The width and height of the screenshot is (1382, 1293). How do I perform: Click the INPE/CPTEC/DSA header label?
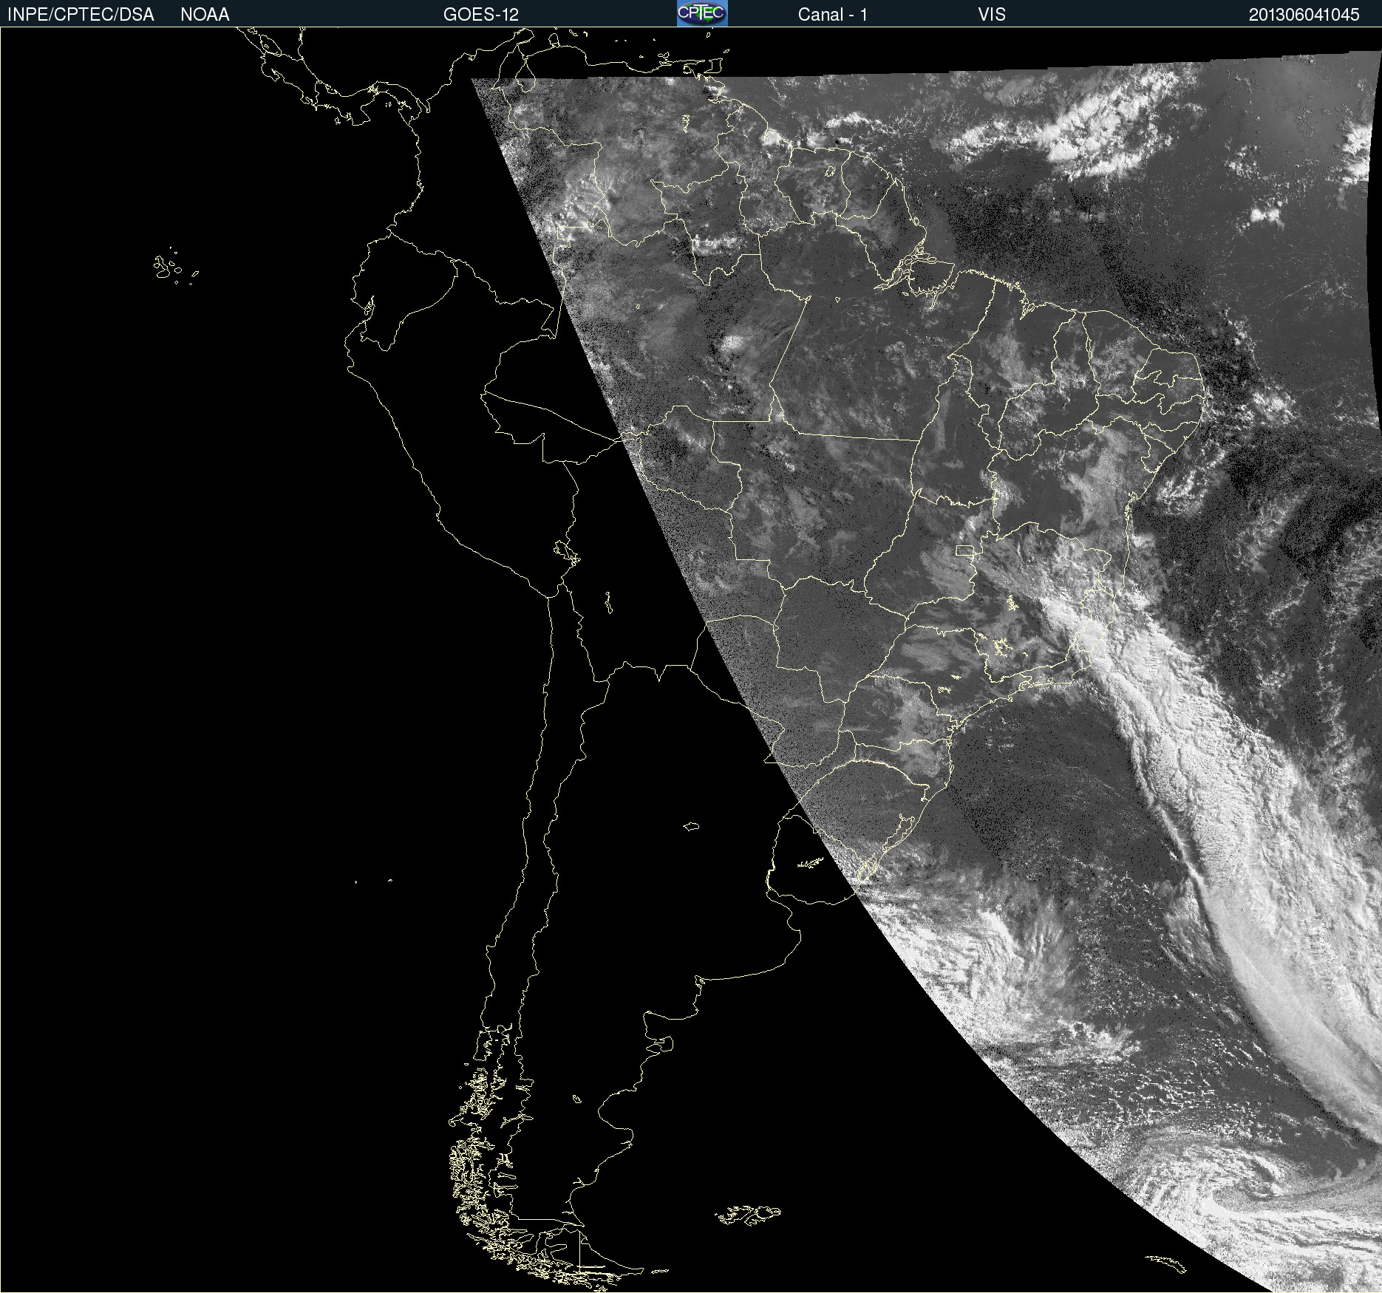(81, 15)
